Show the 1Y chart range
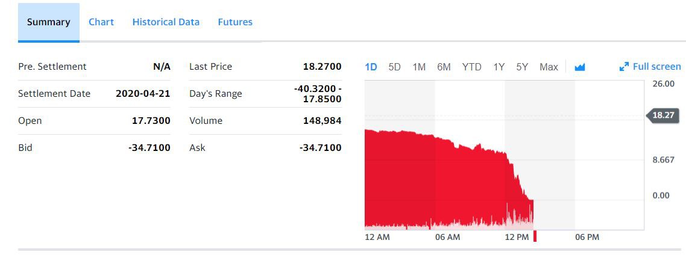 pyautogui.click(x=499, y=67)
